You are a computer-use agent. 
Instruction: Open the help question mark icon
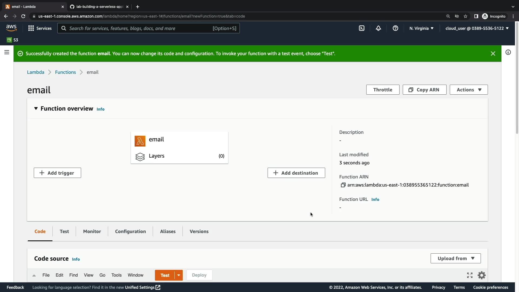(395, 28)
